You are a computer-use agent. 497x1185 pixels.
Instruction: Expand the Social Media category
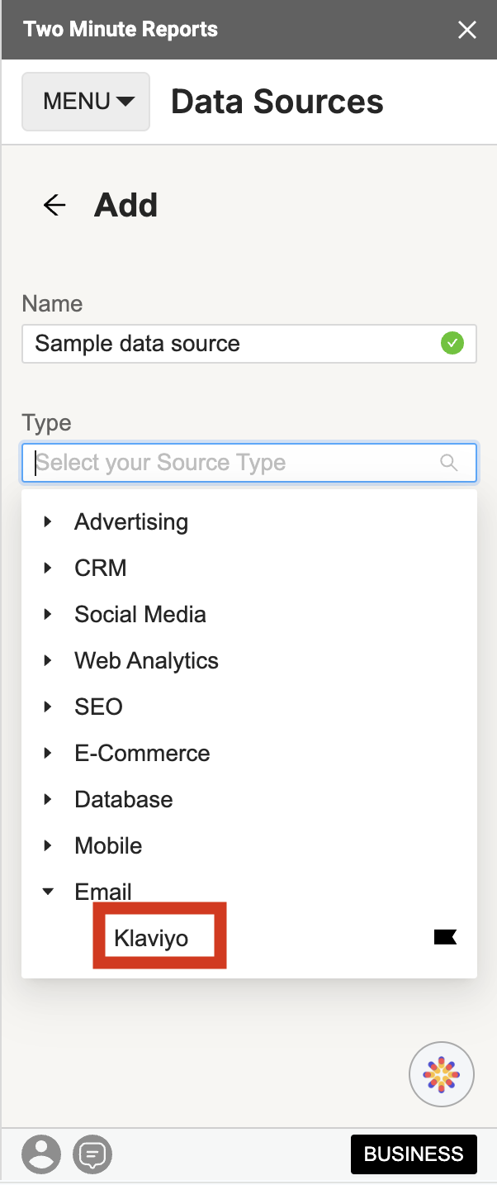point(47,614)
